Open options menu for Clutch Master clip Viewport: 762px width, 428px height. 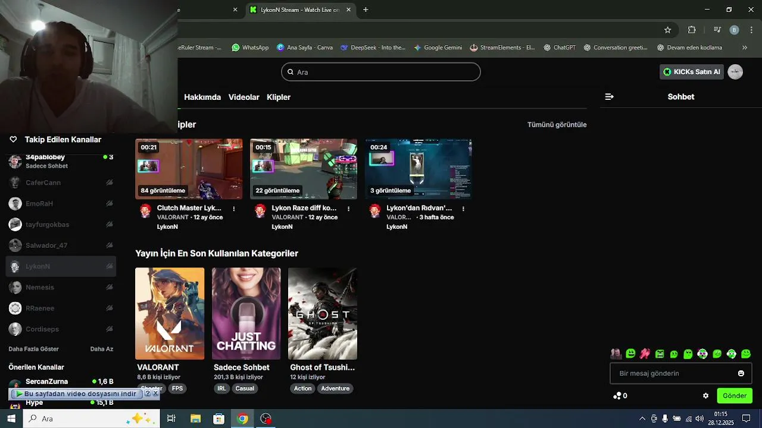coord(234,209)
